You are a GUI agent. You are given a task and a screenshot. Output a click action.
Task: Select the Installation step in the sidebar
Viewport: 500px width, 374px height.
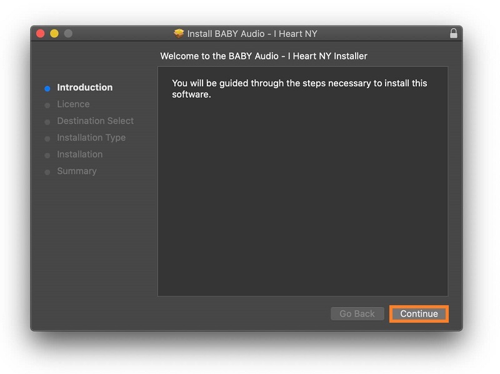[79, 154]
